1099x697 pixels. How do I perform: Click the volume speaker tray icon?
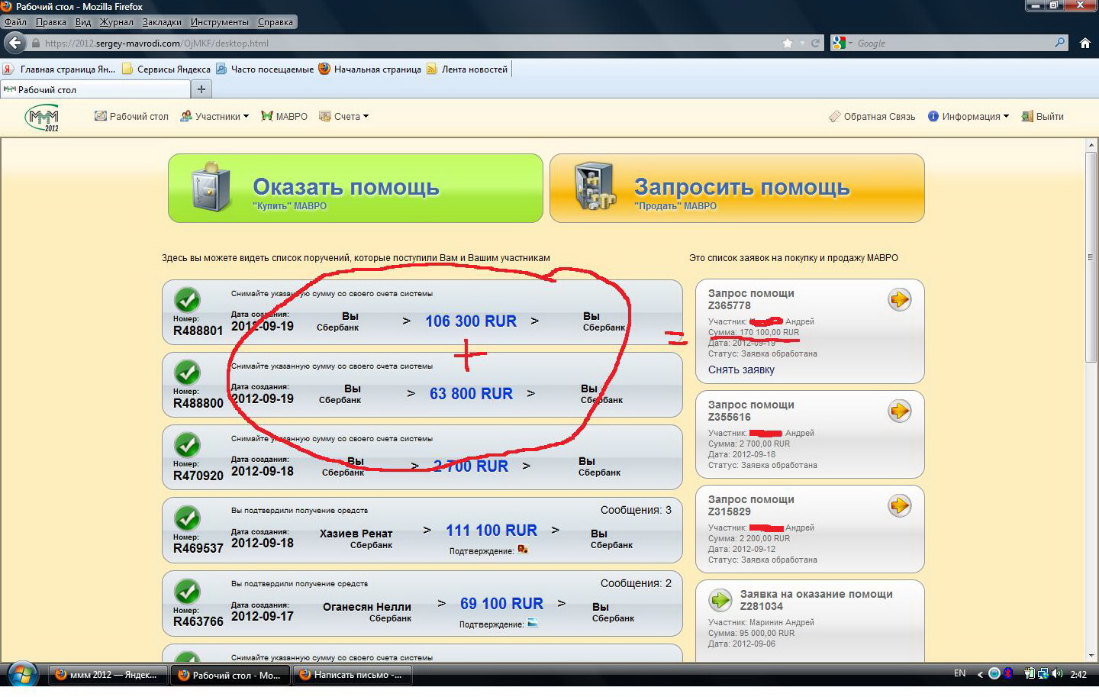(1057, 674)
